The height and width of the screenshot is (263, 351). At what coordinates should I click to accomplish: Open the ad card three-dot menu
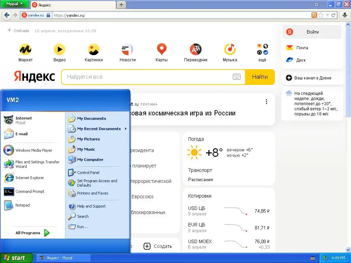(x=266, y=102)
